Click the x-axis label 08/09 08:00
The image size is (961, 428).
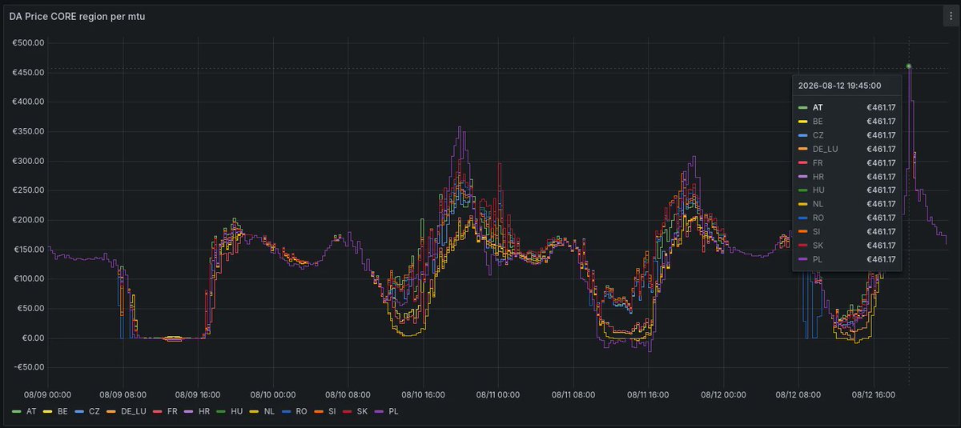click(x=123, y=394)
